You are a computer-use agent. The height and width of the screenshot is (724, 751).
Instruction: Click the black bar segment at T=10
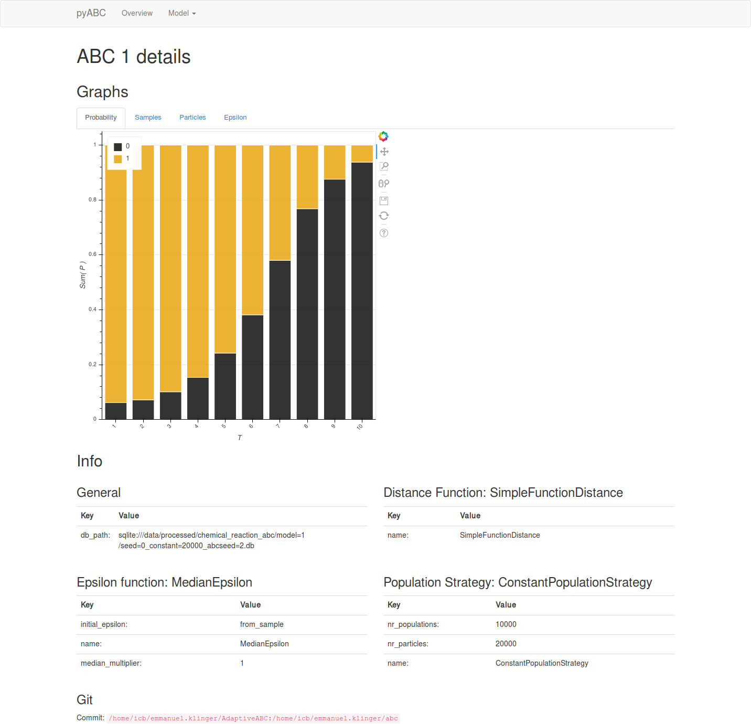tap(362, 291)
